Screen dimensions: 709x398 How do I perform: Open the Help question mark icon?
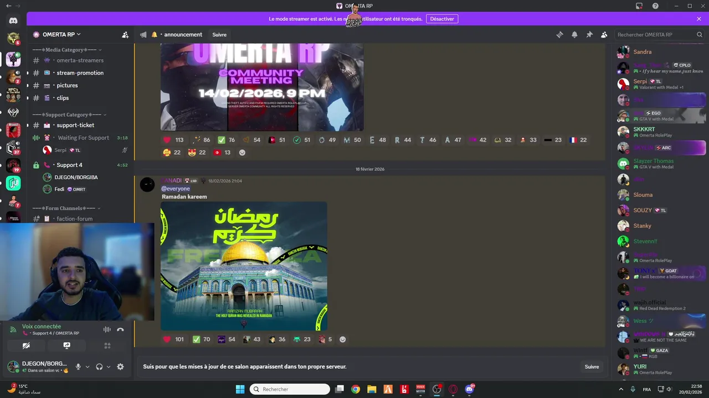point(655,6)
